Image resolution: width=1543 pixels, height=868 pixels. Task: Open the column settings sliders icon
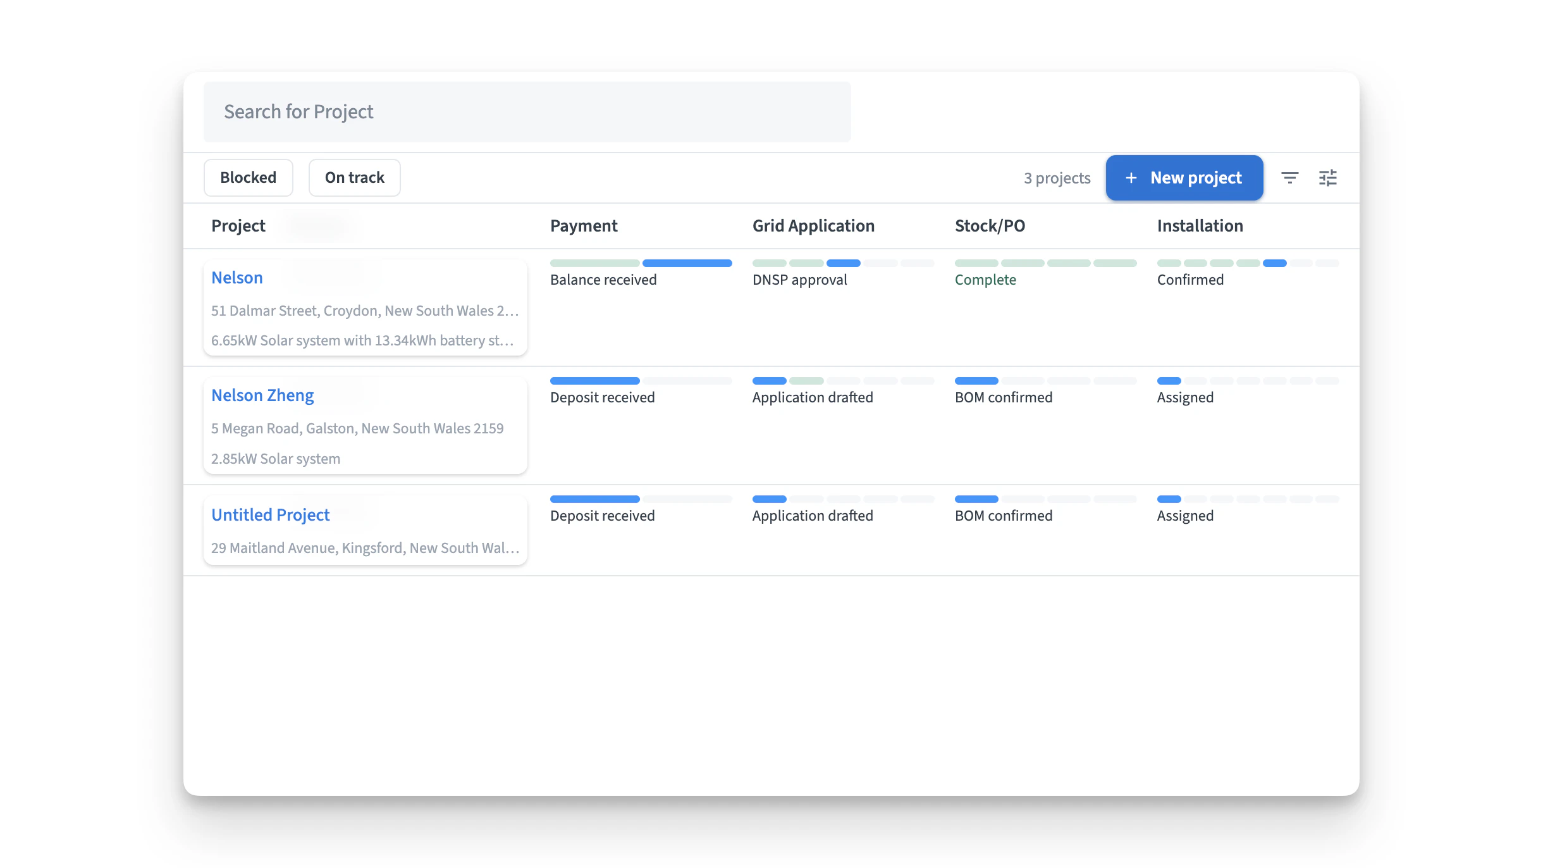point(1327,178)
